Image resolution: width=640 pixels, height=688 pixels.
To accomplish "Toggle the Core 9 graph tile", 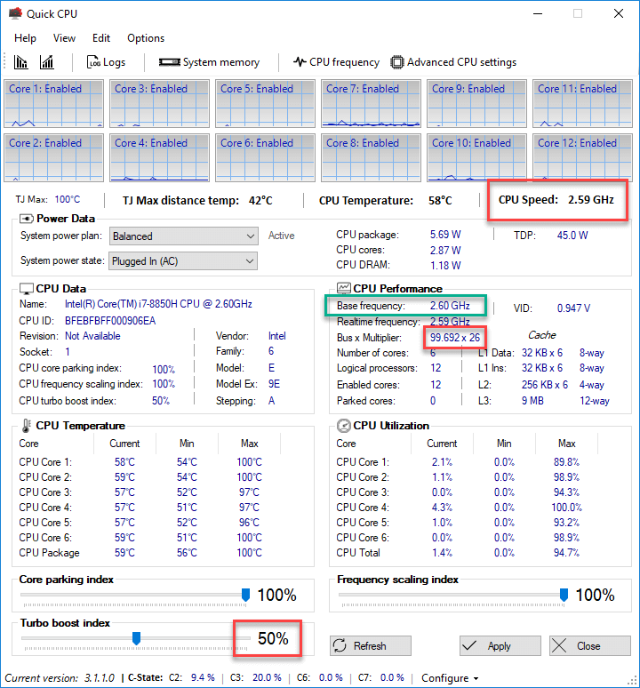I will click(x=476, y=103).
